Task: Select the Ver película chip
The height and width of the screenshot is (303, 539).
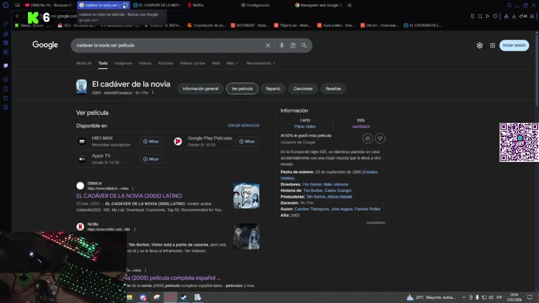Action: [x=242, y=89]
